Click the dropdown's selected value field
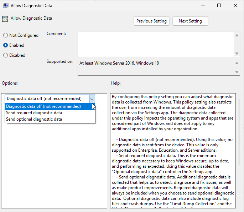The image size is (244, 212). click(x=47, y=99)
